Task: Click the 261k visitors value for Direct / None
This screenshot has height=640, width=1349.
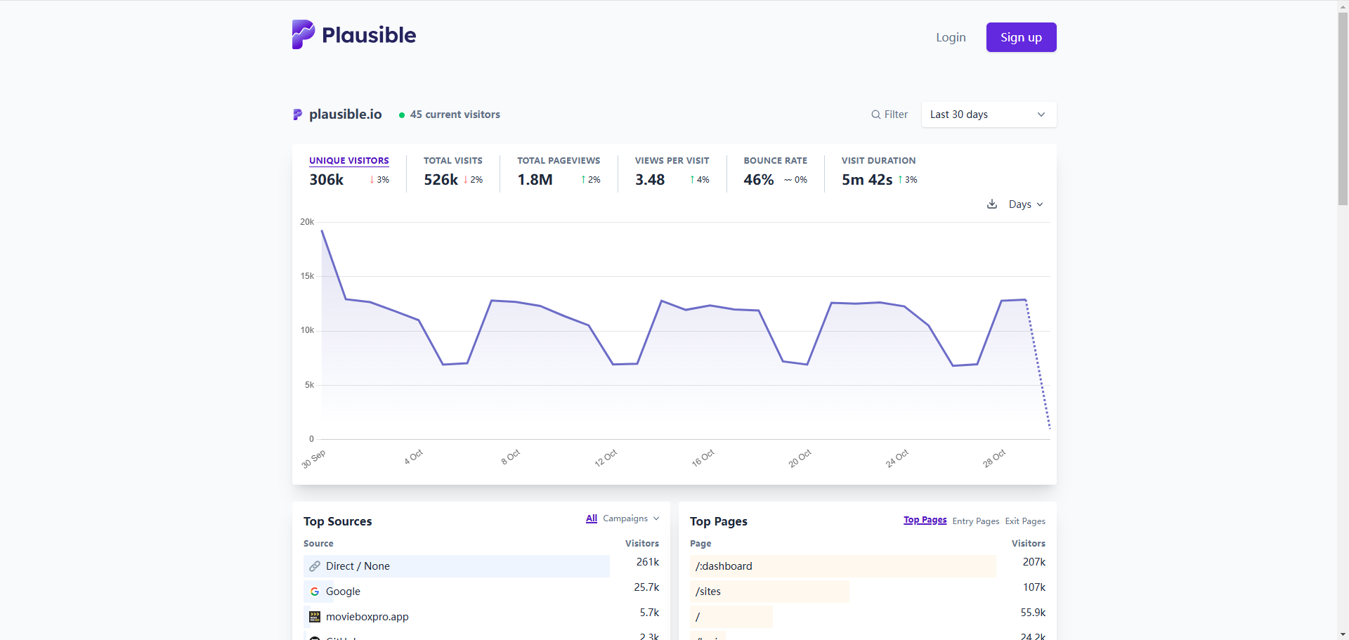Action: coord(648,562)
